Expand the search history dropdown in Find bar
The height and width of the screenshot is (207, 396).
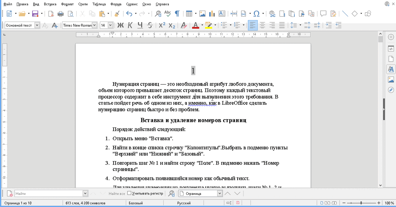click(x=85, y=194)
